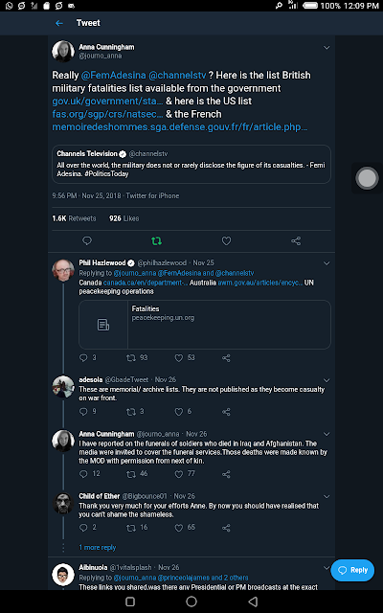Open the gov.uk/government/sta… link
Screen dimensions: 383x613
coord(107,101)
